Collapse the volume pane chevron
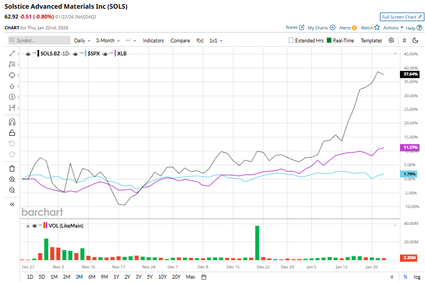This screenshot has width=425, height=283. pos(395,225)
